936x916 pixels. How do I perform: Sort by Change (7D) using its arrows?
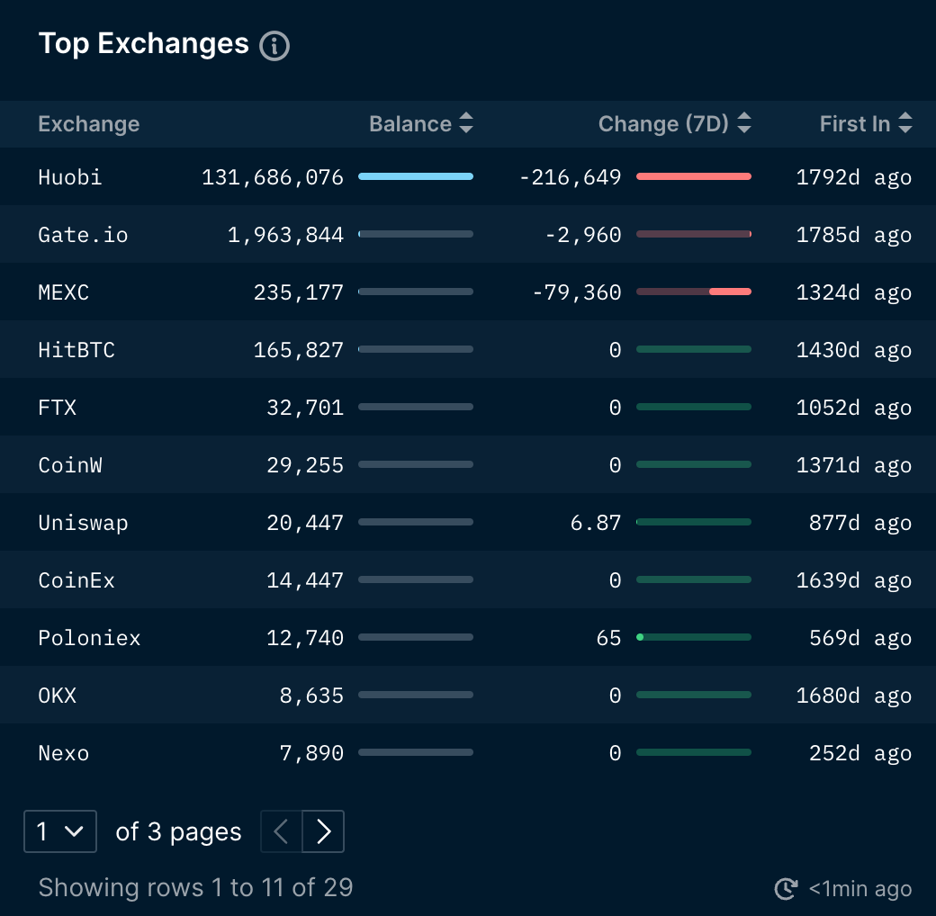[743, 123]
